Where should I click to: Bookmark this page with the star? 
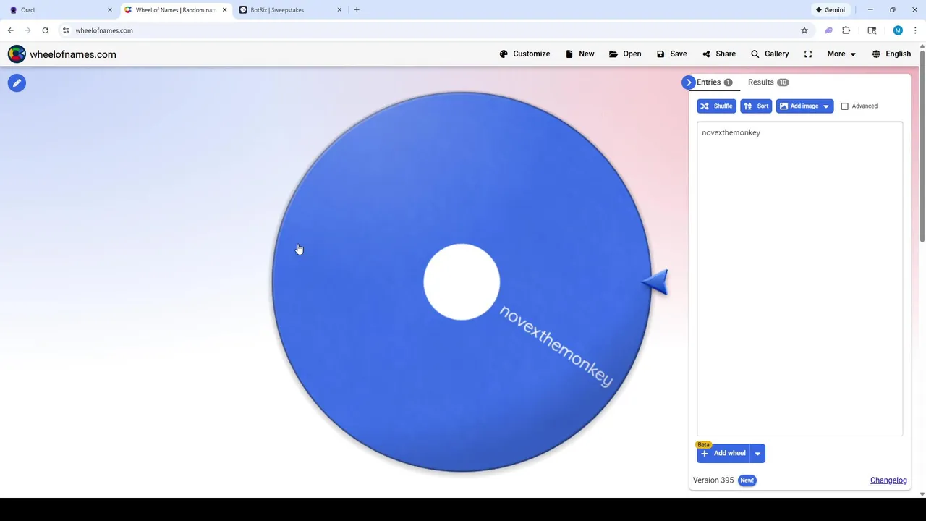click(x=804, y=30)
